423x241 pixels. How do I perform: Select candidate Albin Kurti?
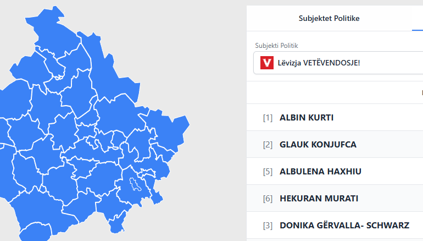tap(307, 118)
